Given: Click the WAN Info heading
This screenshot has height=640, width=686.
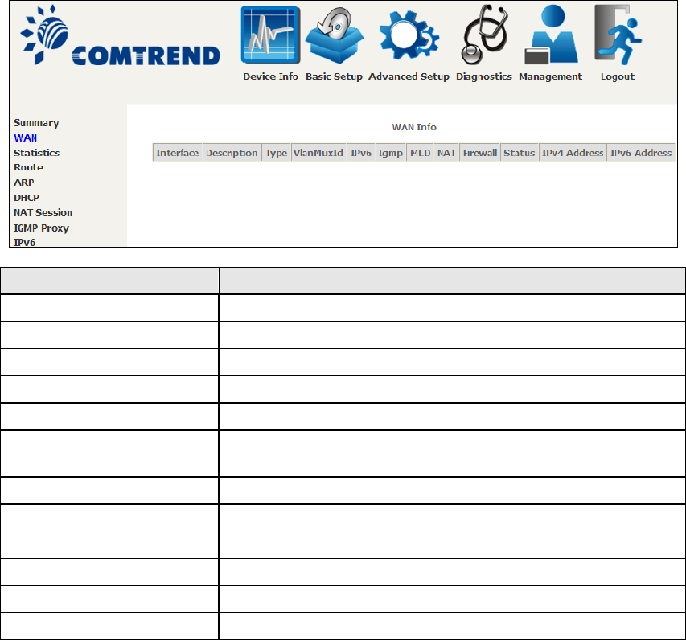Looking at the screenshot, I should point(414,127).
